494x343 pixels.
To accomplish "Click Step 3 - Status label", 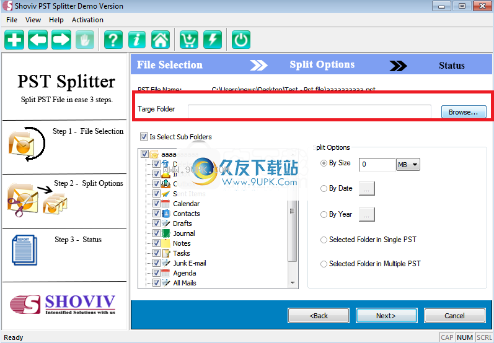I will 78,240.
